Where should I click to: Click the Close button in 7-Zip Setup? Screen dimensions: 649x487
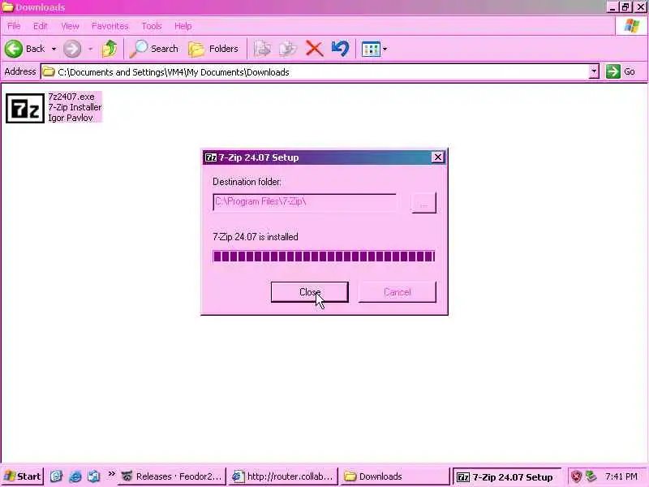pyautogui.click(x=310, y=292)
